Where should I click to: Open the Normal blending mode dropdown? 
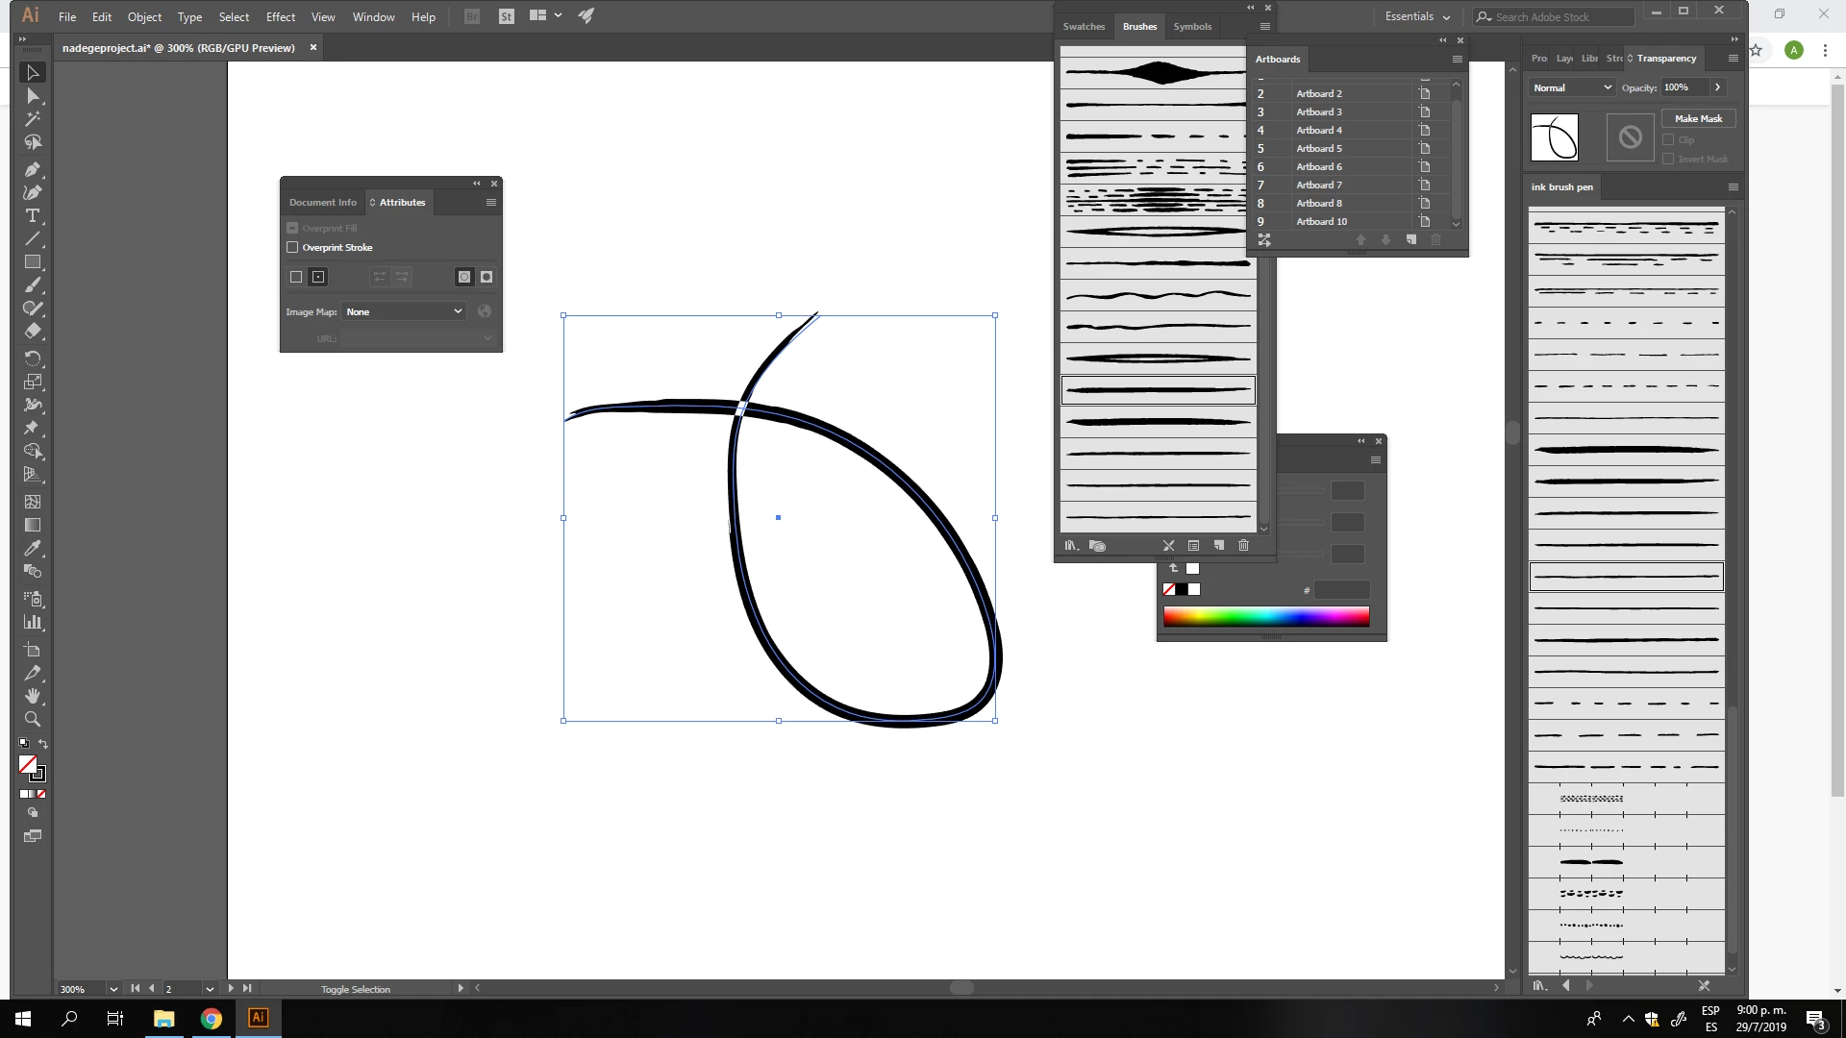pyautogui.click(x=1570, y=87)
